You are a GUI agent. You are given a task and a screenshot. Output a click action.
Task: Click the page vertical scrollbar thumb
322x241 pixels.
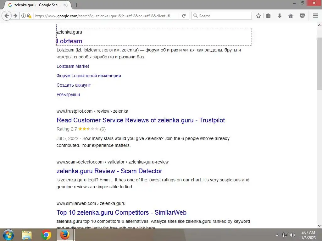(319, 63)
